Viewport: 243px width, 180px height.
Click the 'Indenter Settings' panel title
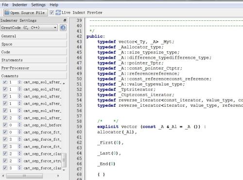(x=18, y=20)
